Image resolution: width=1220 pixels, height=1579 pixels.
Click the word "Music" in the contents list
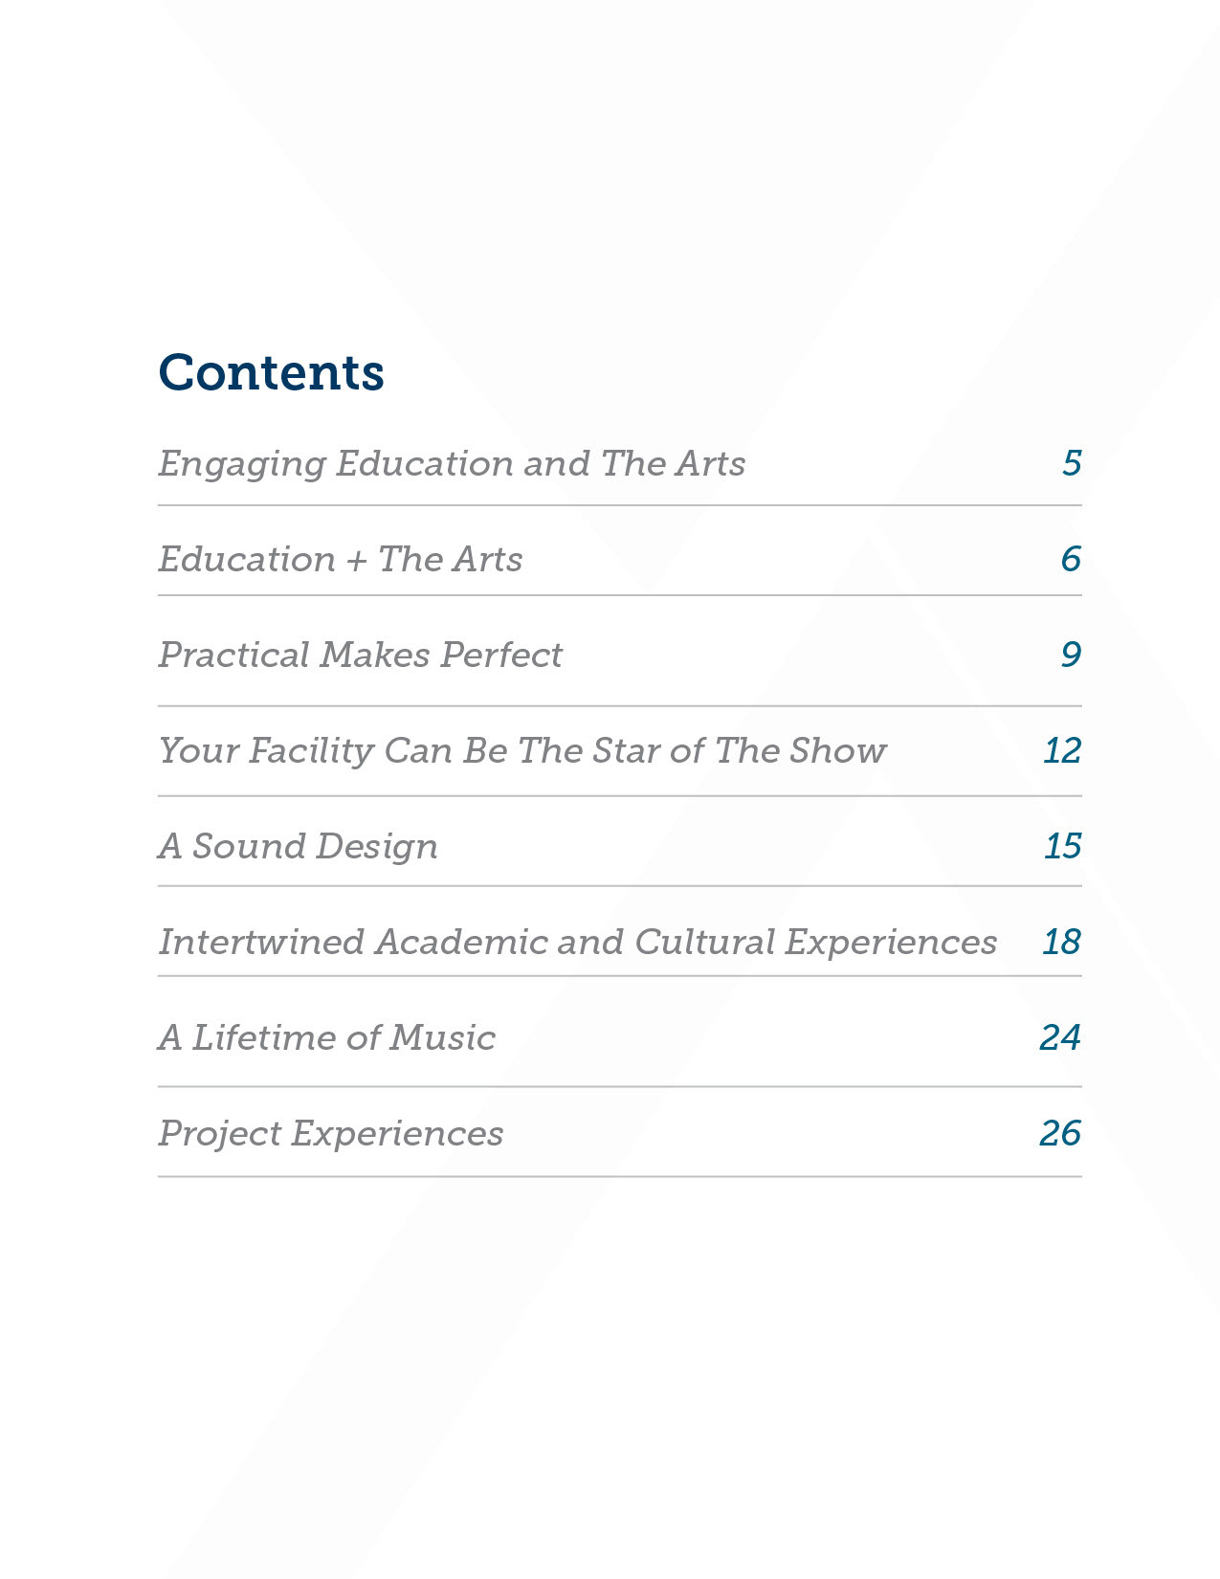click(443, 1037)
